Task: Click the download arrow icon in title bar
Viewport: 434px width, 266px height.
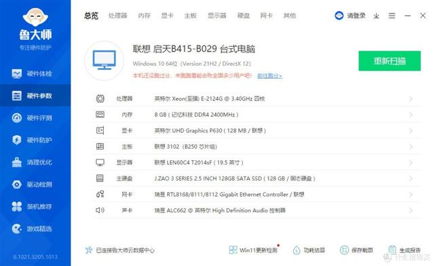Action: point(376,16)
